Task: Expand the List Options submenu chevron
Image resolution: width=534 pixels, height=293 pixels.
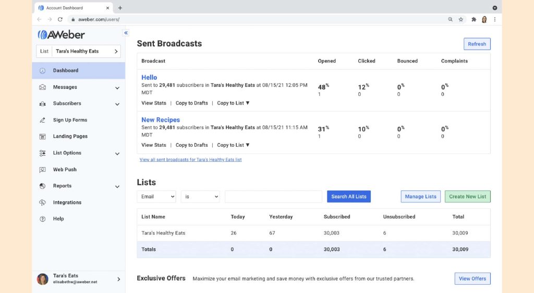Action: point(117,154)
